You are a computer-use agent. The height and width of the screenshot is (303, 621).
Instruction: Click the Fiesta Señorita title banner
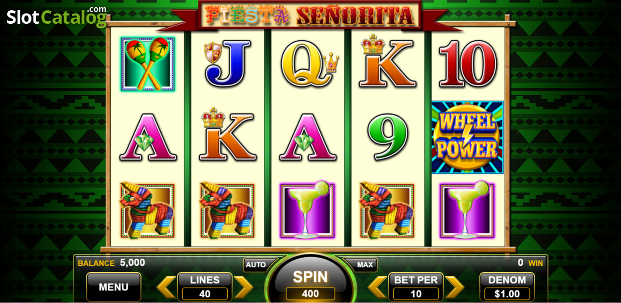click(x=309, y=15)
